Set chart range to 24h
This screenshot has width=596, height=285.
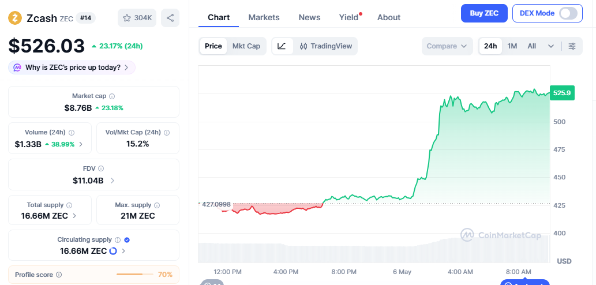click(x=490, y=46)
